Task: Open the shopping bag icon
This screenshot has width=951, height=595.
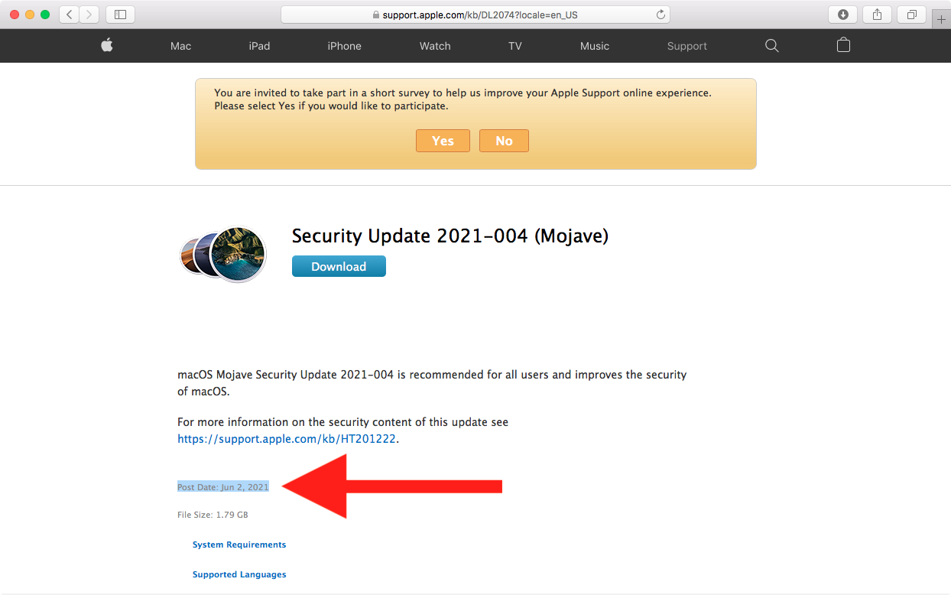Action: point(843,45)
